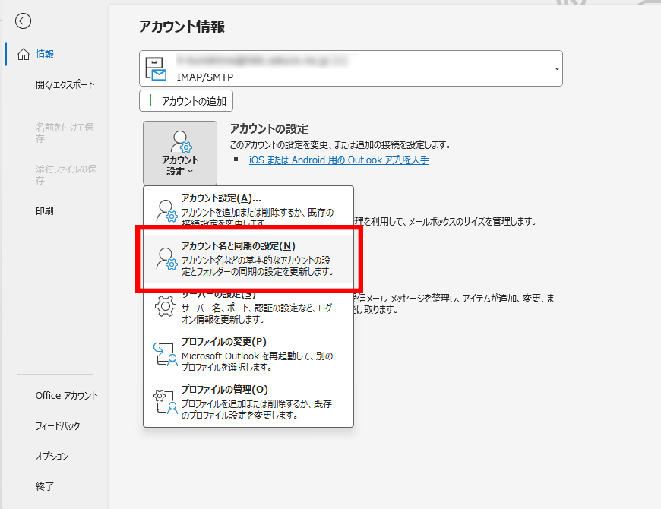
Task: Open オプション in the sidebar
Action: 52,456
